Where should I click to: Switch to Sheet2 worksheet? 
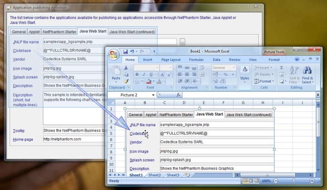coord(154,175)
